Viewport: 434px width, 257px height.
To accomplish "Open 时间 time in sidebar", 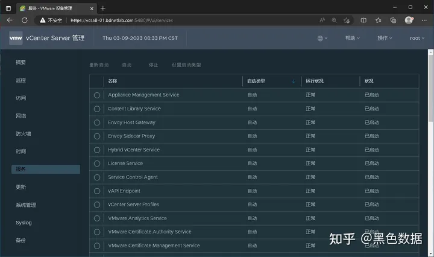I will (20, 151).
